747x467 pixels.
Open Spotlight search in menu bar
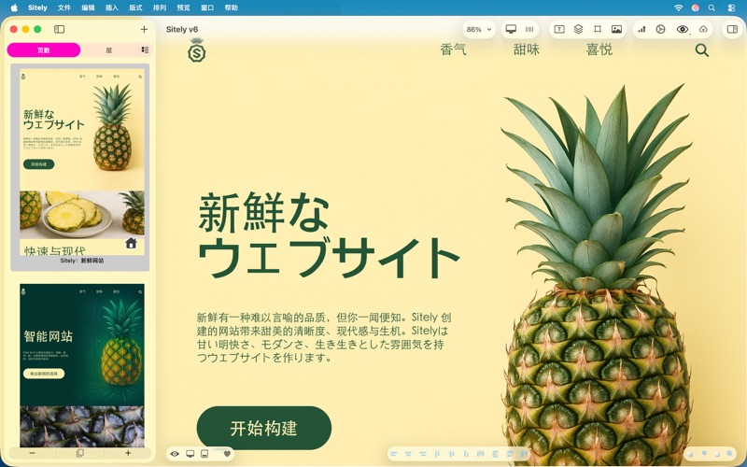[x=712, y=7]
